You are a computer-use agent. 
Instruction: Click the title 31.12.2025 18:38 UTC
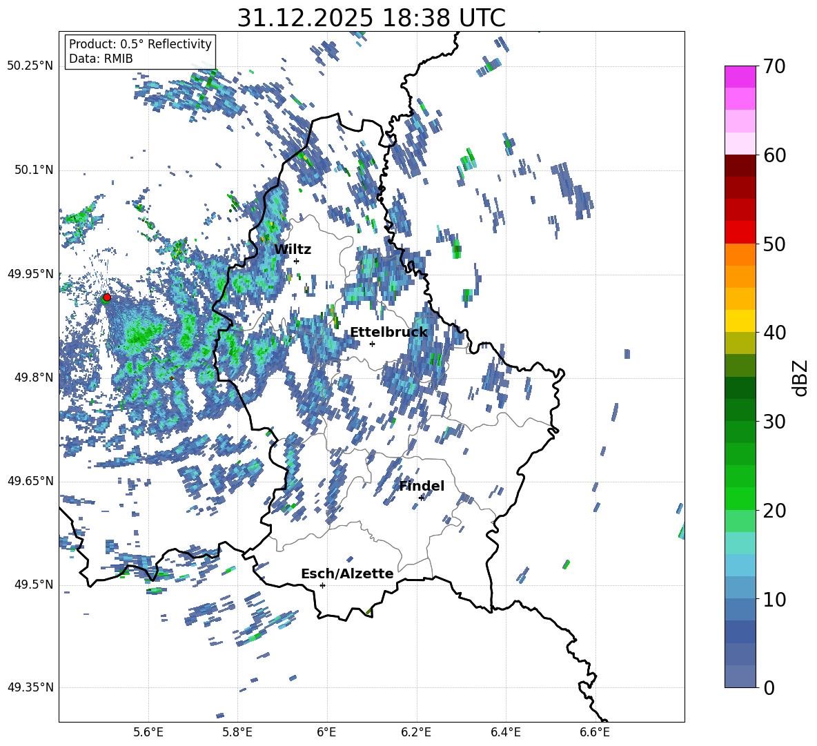(x=371, y=18)
